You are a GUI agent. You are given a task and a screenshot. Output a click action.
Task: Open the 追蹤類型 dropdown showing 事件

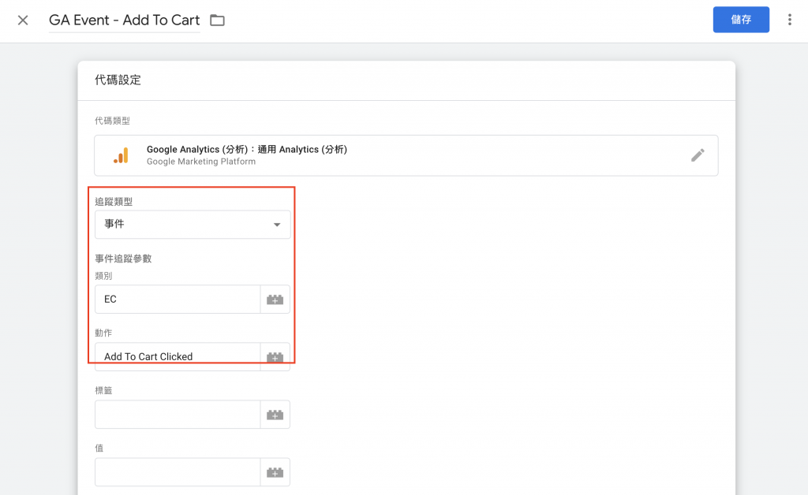point(193,225)
